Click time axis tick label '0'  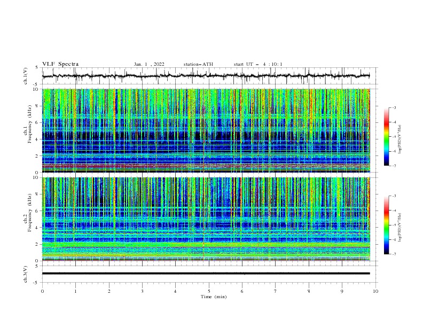[x=42, y=291]
